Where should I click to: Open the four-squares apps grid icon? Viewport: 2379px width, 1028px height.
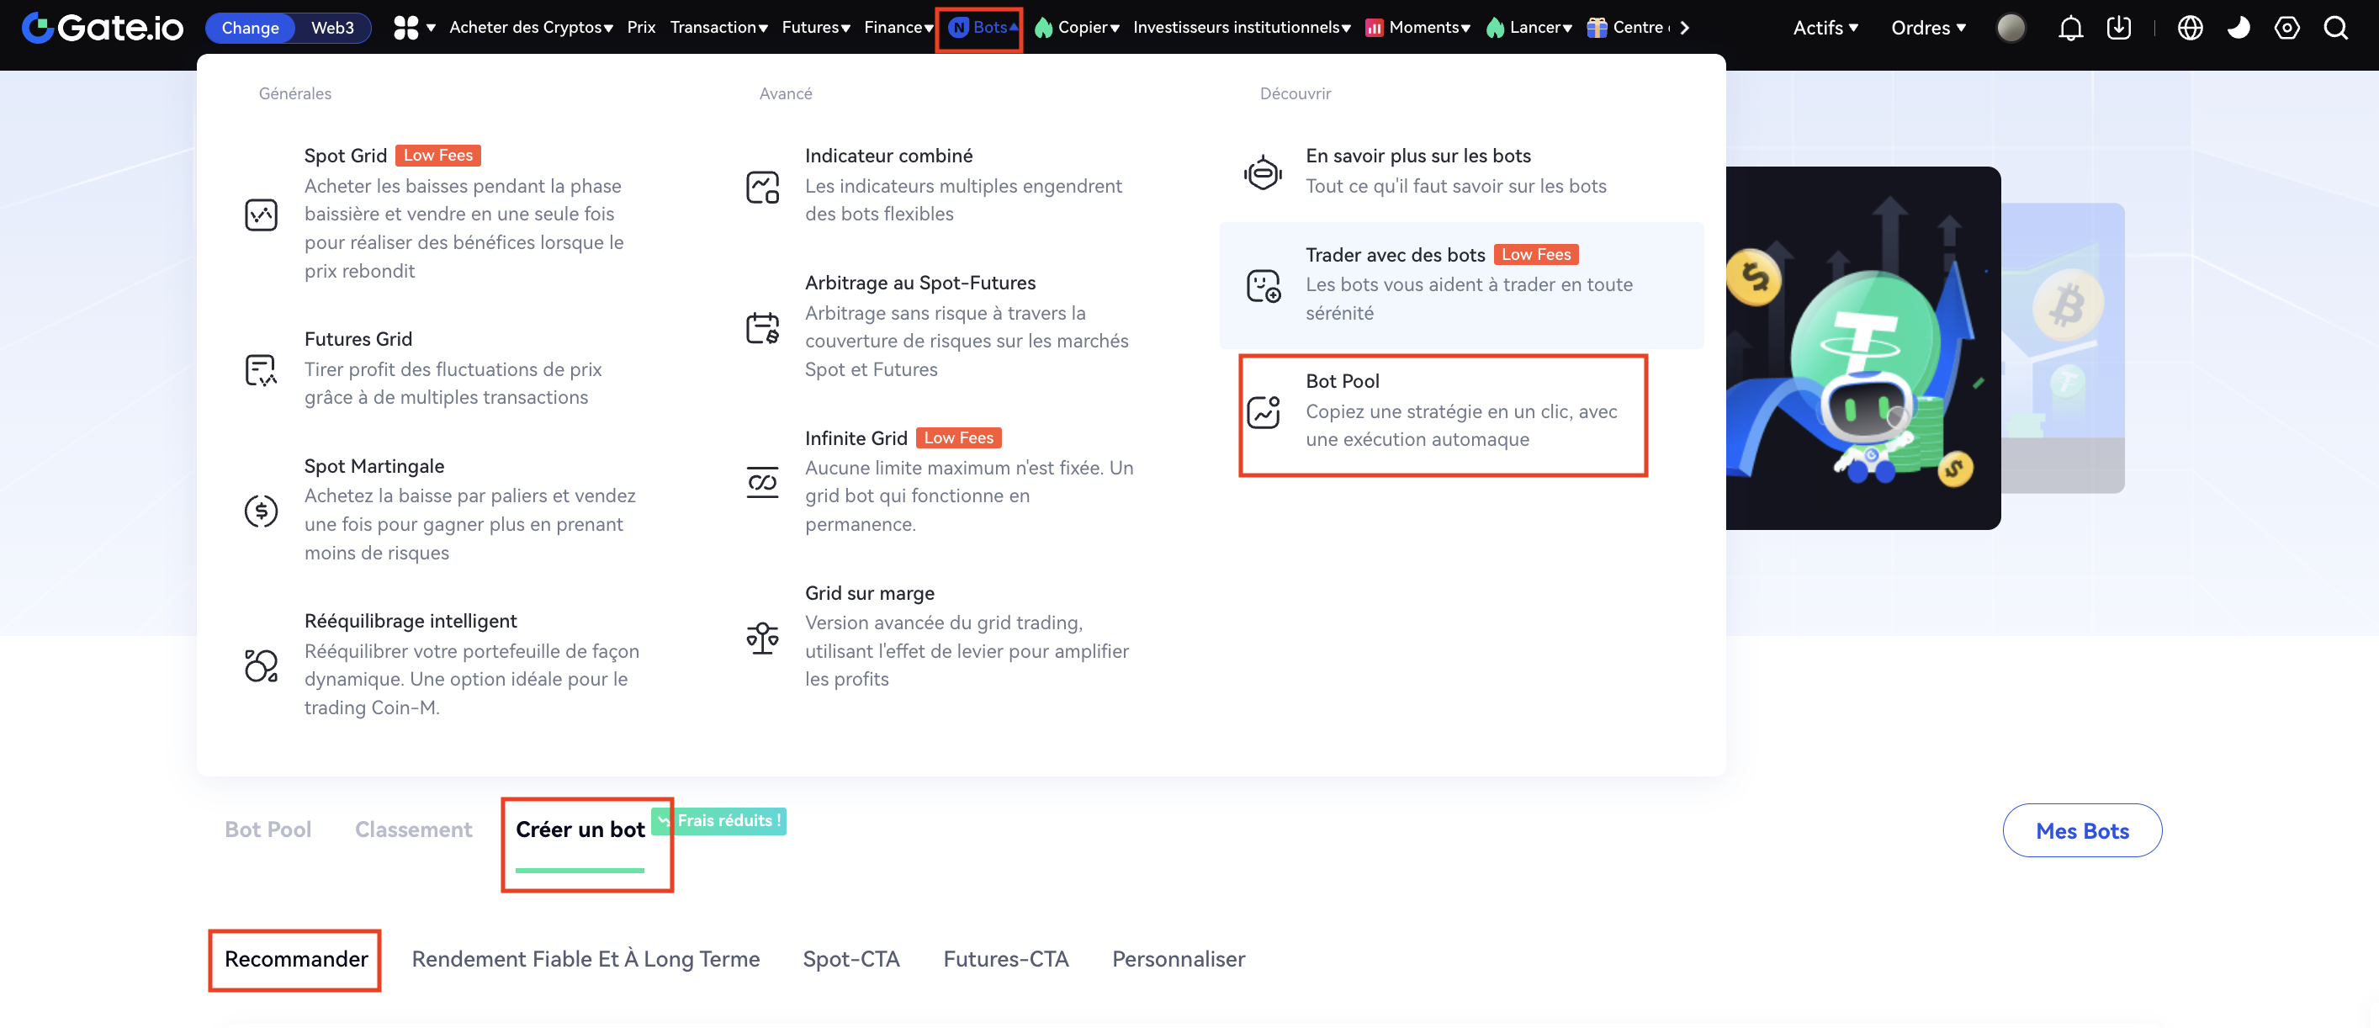coord(406,28)
